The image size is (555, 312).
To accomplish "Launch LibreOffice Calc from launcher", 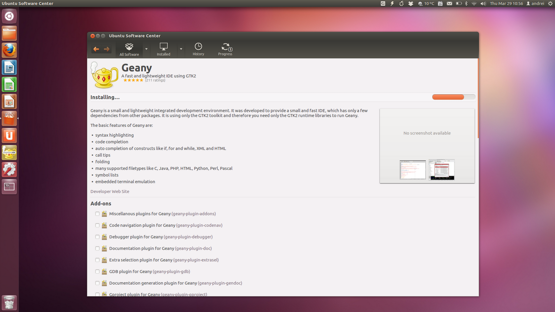I will [9, 84].
